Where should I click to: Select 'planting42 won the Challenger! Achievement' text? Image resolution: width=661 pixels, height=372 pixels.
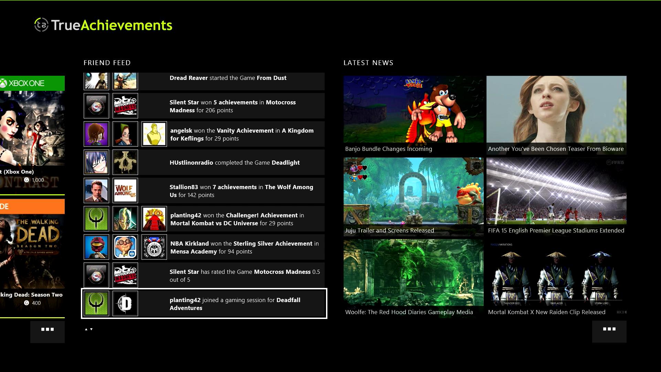click(237, 219)
